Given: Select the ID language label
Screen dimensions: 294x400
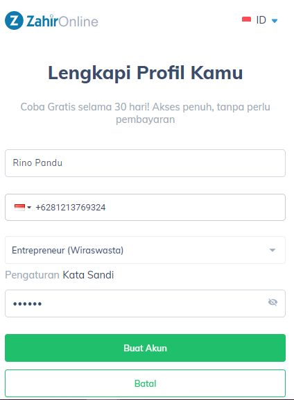Looking at the screenshot, I should coord(261,20).
